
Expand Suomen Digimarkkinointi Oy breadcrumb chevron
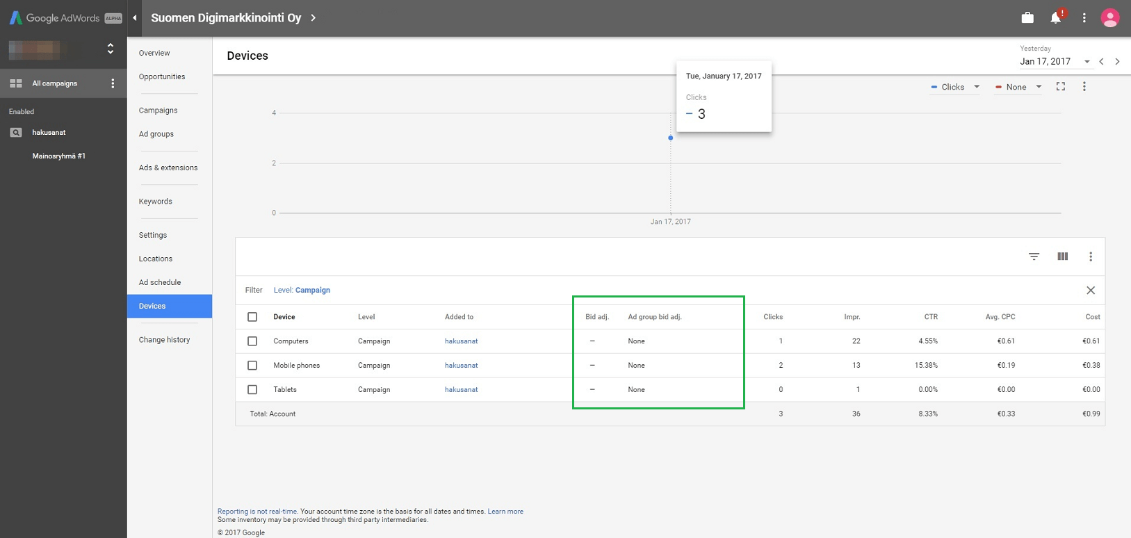(x=314, y=18)
